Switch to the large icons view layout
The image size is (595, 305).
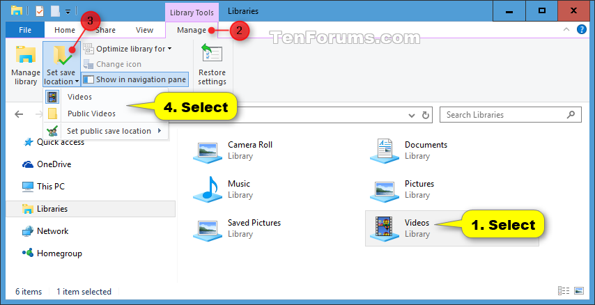point(579,291)
